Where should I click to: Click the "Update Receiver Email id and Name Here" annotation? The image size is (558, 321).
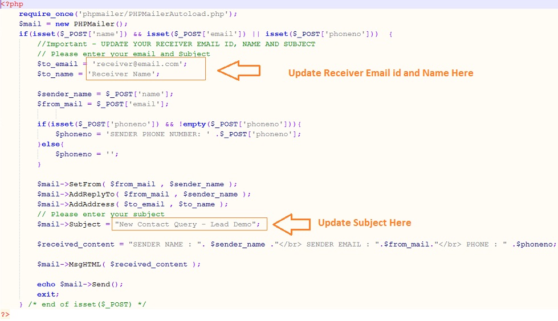(x=380, y=73)
